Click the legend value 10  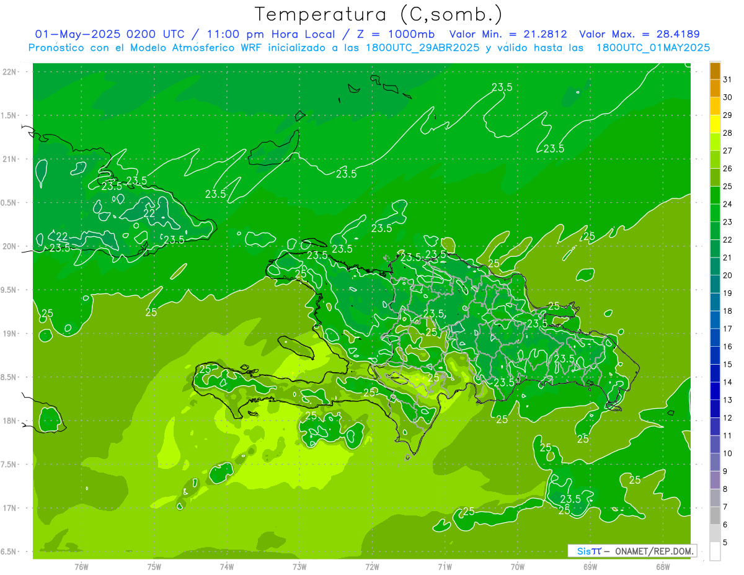pos(727,453)
